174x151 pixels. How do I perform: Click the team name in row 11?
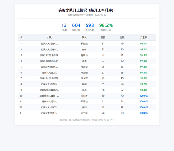pos(49,101)
